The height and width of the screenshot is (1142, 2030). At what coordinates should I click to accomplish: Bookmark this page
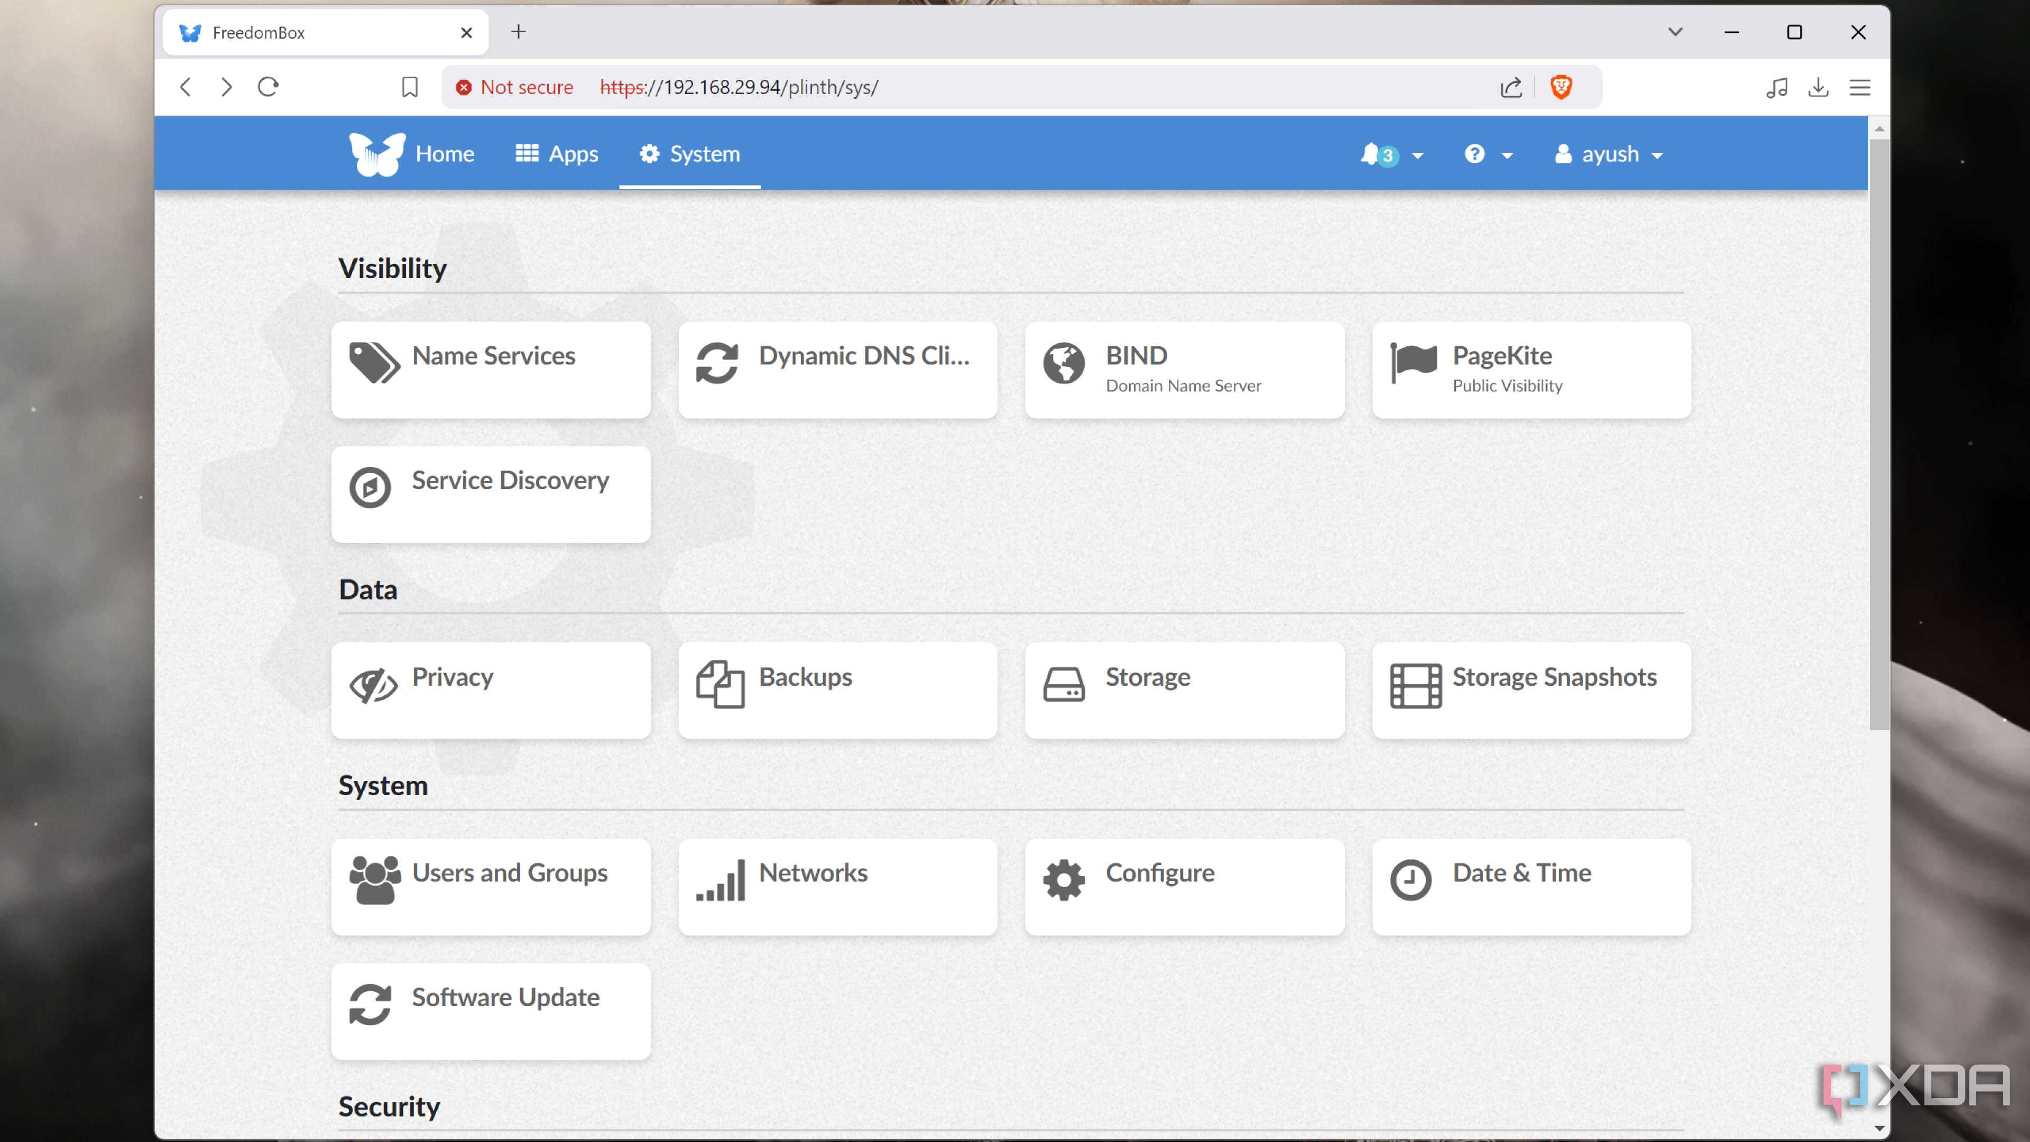pyautogui.click(x=409, y=87)
